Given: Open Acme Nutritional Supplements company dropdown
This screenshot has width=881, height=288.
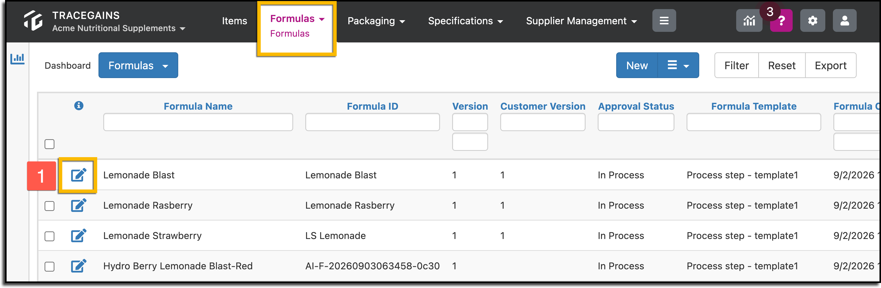Looking at the screenshot, I should (x=119, y=28).
